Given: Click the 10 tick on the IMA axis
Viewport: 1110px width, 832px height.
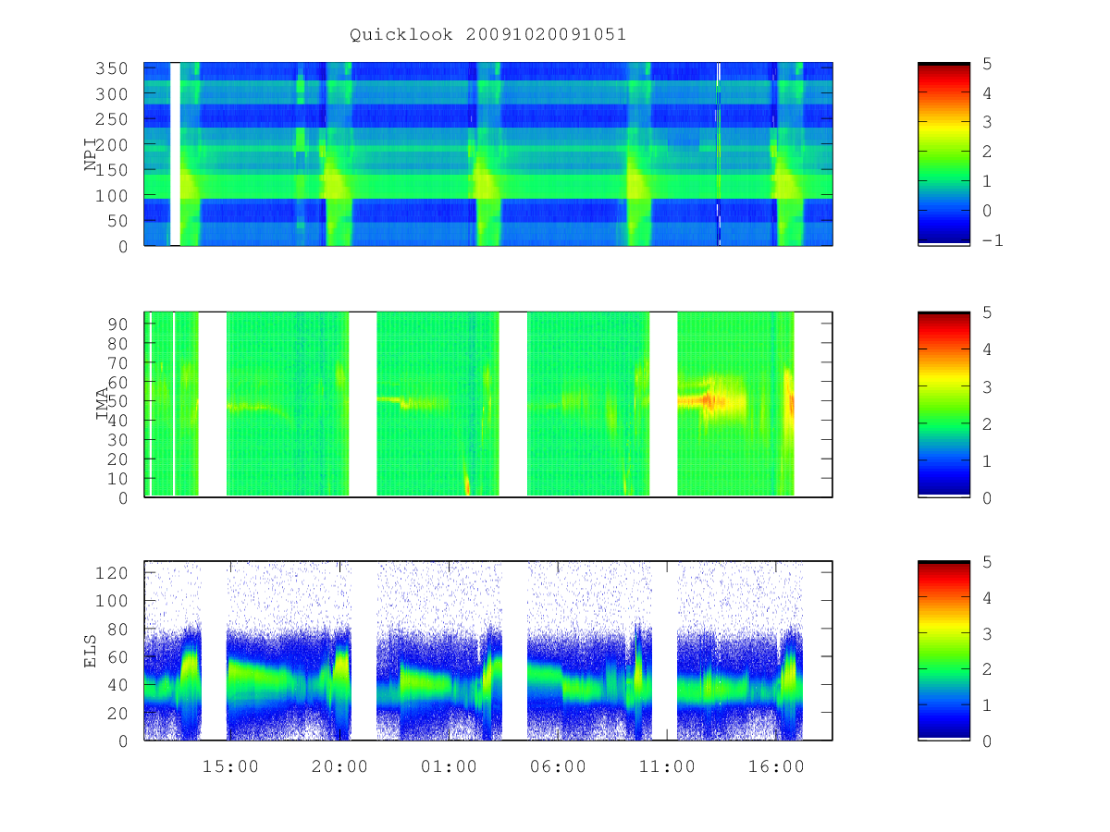Looking at the screenshot, I should point(117,479).
